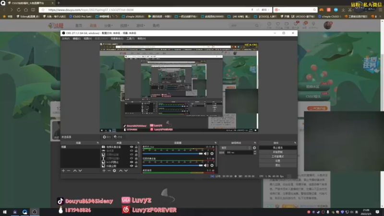Click the Douyu logo in the site header
Screen dimensions: 384x216
(56, 25)
